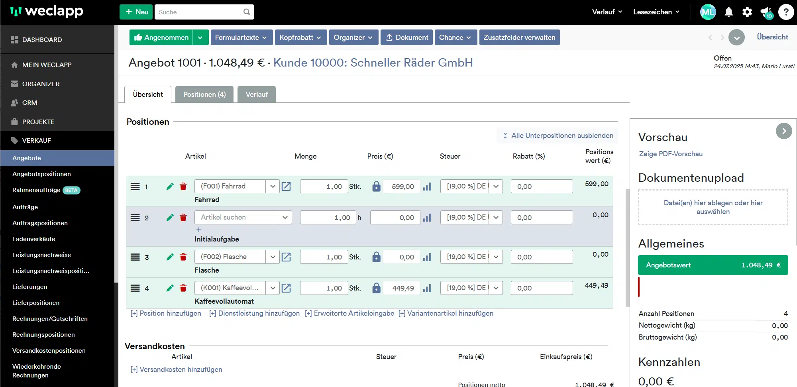Open help question mark
The height and width of the screenshot is (387, 797).
[x=786, y=12]
